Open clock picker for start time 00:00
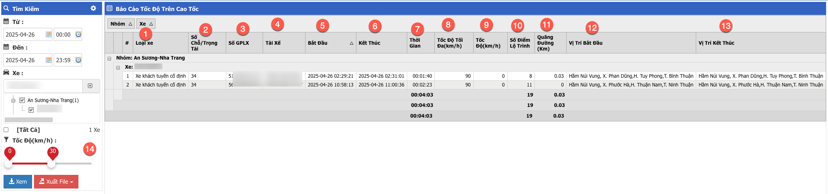This screenshot has width=828, height=194. coord(78,34)
